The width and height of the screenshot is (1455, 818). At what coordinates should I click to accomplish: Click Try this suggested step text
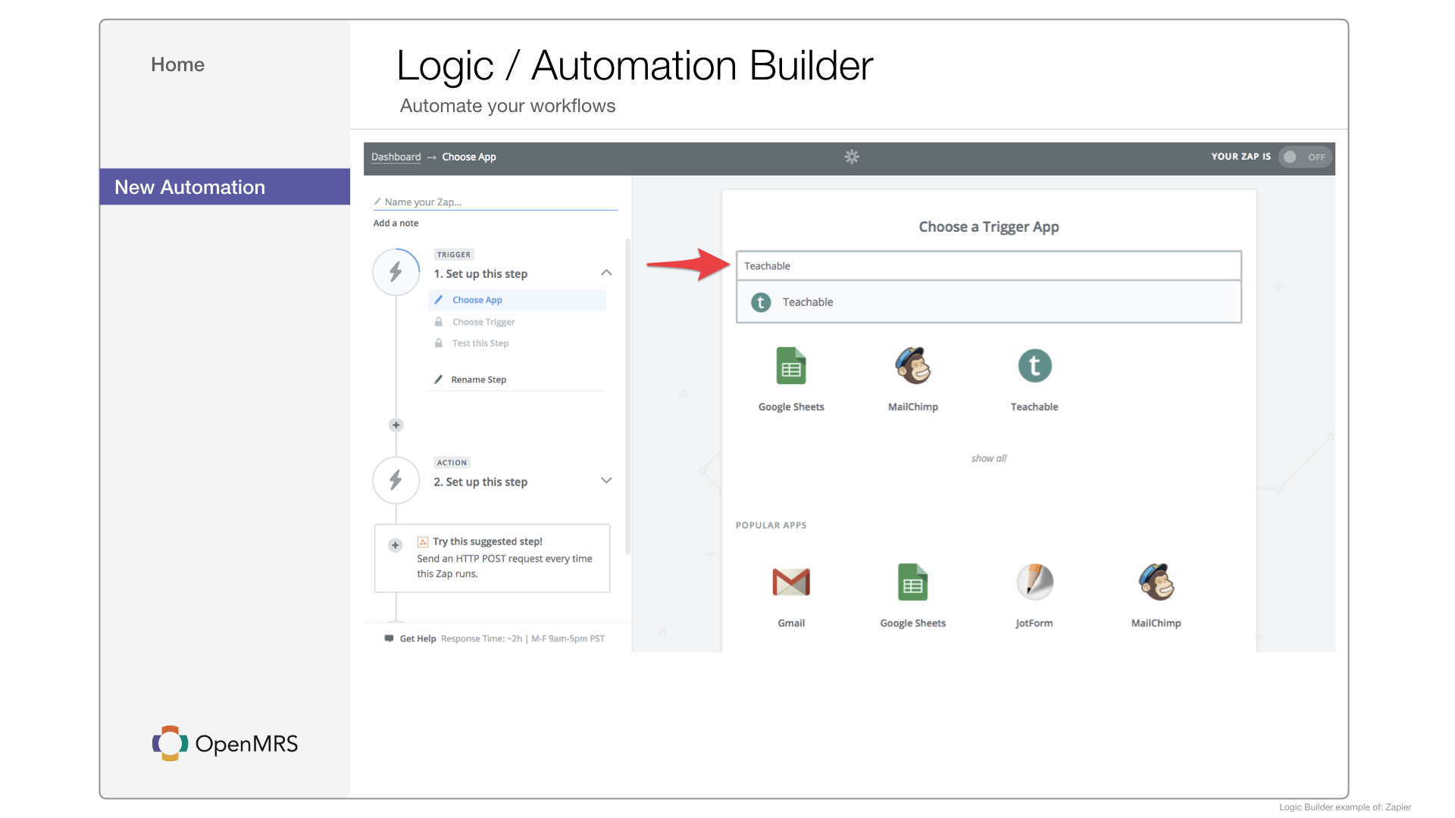[487, 542]
